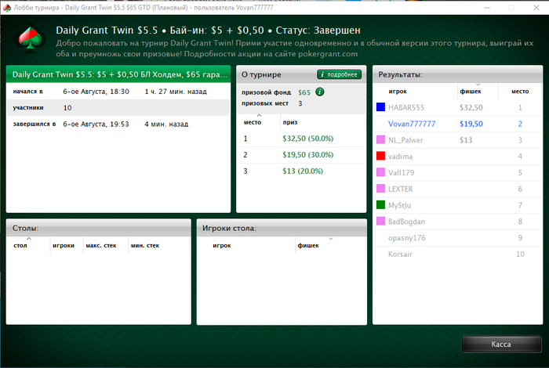Screen dimensions: 549x368
Task: Sort tables by 'макс. стек' column header
Action: pos(106,245)
